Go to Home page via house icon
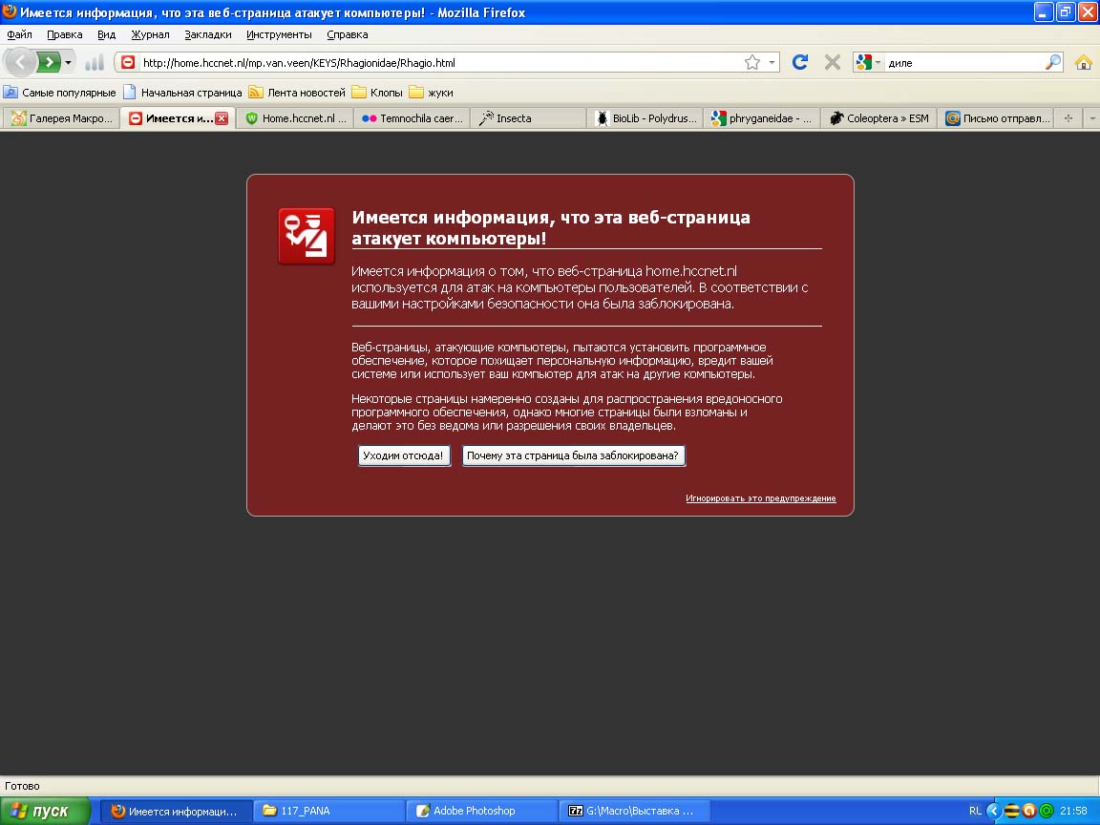This screenshot has width=1100, height=825. [1083, 62]
